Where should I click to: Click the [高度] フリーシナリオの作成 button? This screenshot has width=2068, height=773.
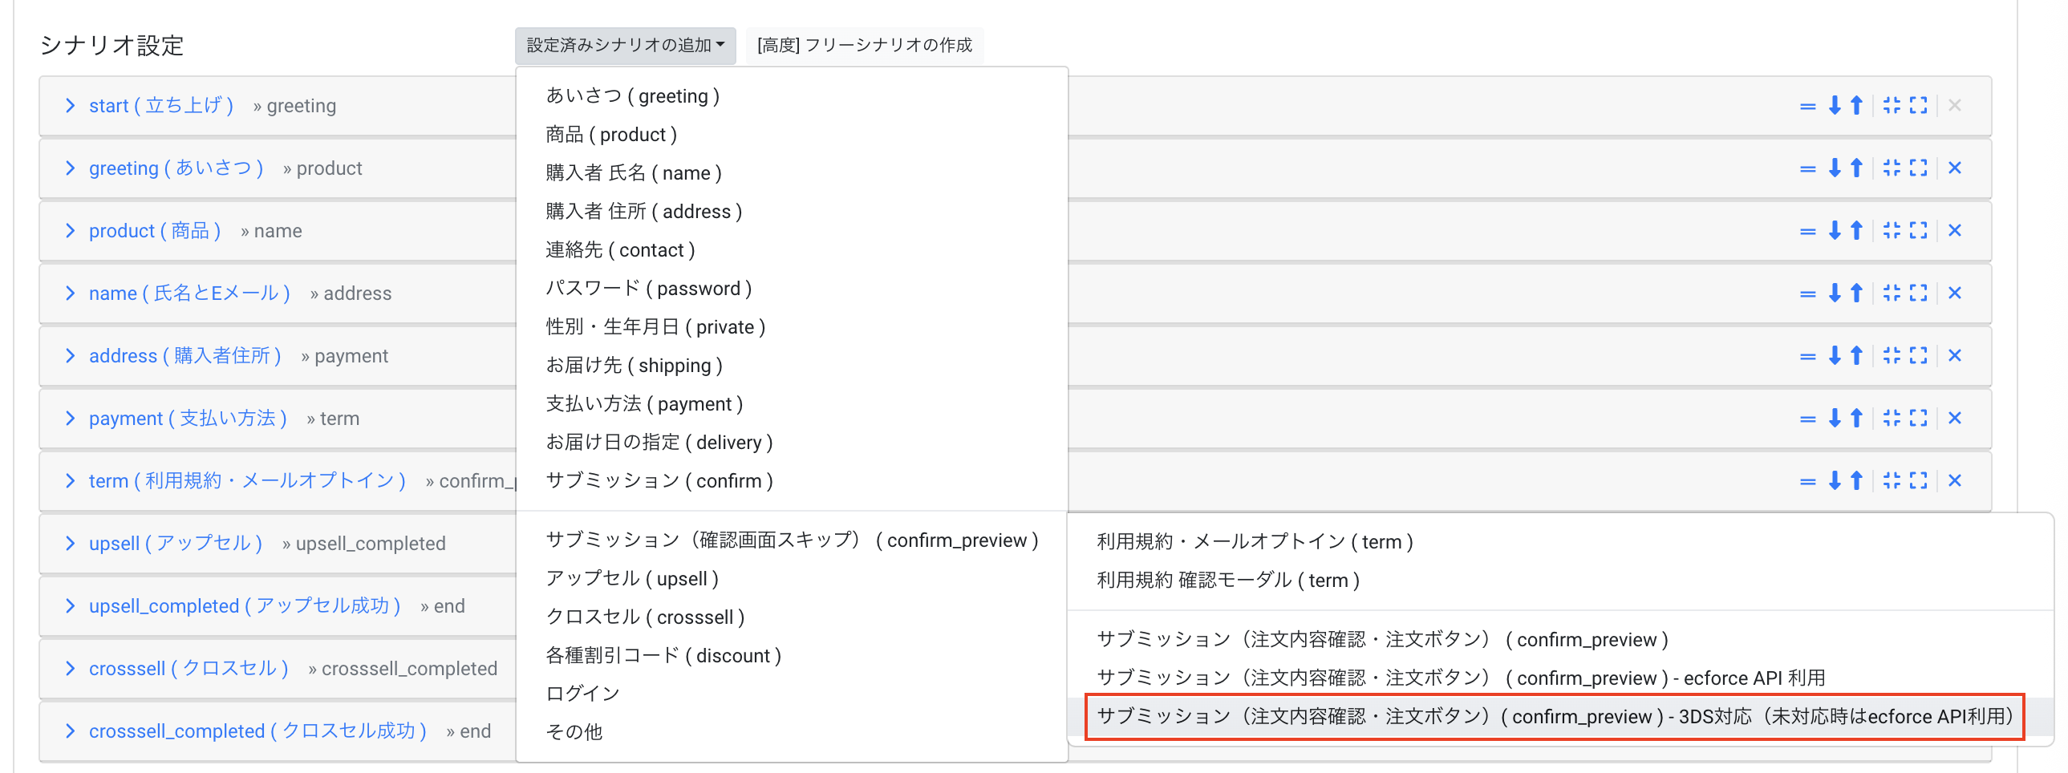pos(865,46)
